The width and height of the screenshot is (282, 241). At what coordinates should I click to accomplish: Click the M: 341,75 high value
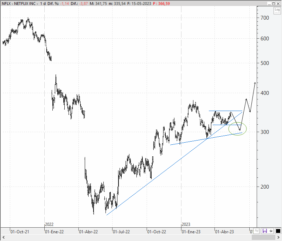tap(98, 4)
